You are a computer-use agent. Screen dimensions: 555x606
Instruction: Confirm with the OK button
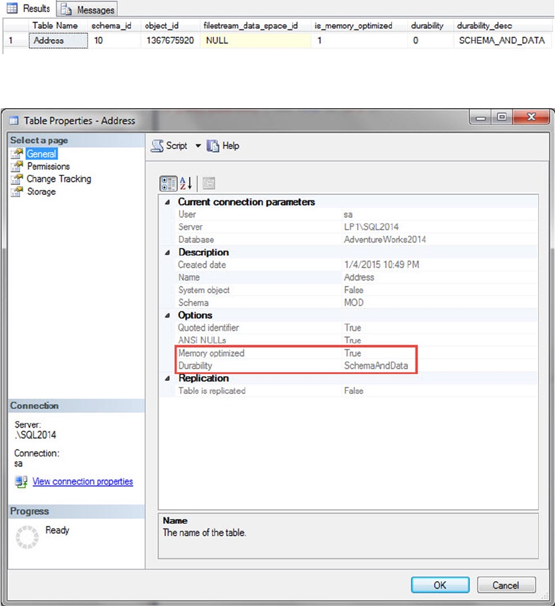(440, 585)
